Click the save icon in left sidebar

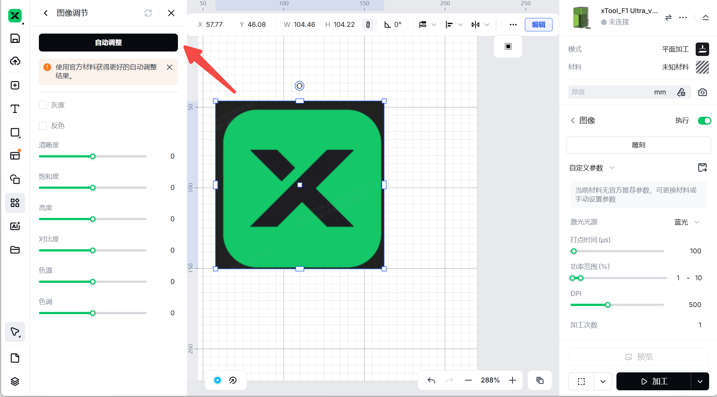pos(15,38)
